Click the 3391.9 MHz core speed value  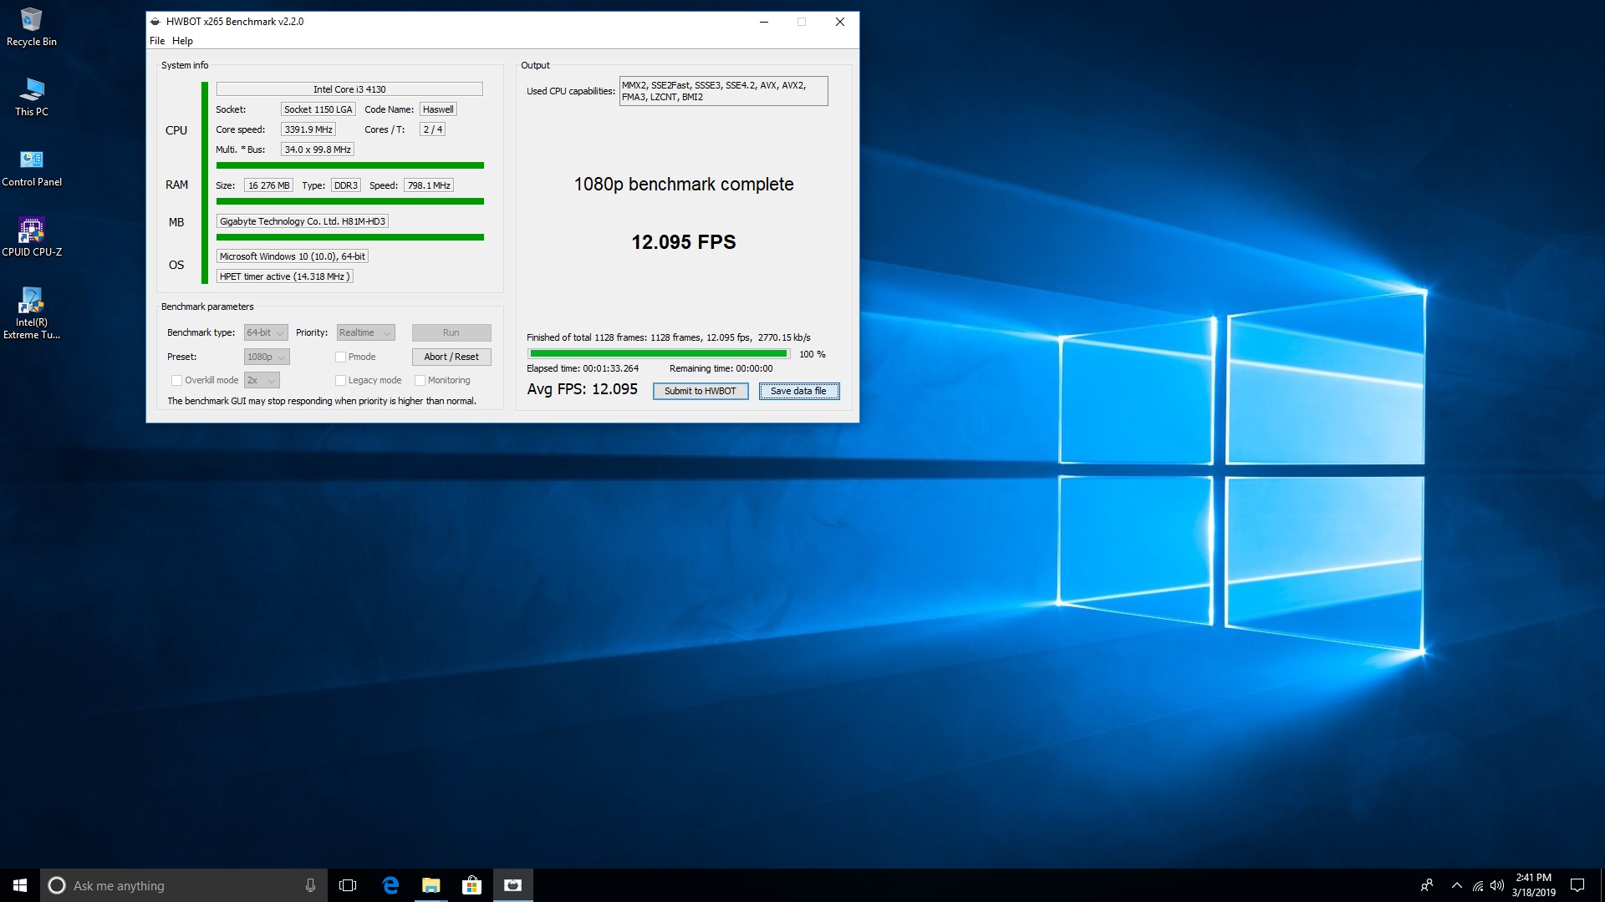tap(308, 129)
